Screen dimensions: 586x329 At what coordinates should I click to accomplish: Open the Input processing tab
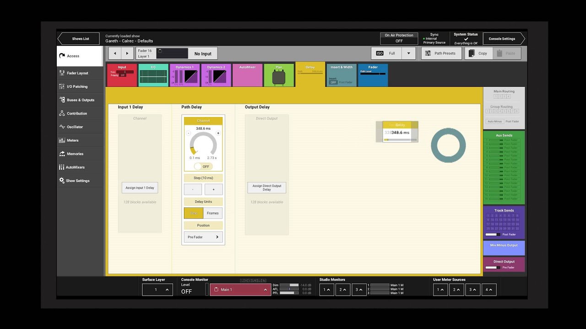[122, 75]
